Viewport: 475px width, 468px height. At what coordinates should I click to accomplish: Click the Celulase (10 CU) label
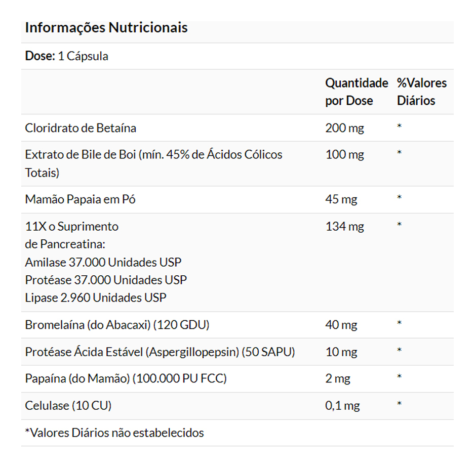click(x=68, y=405)
